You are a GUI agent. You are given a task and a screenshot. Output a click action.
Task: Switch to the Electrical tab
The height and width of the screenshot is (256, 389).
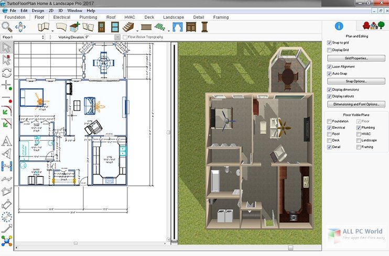[x=62, y=17]
